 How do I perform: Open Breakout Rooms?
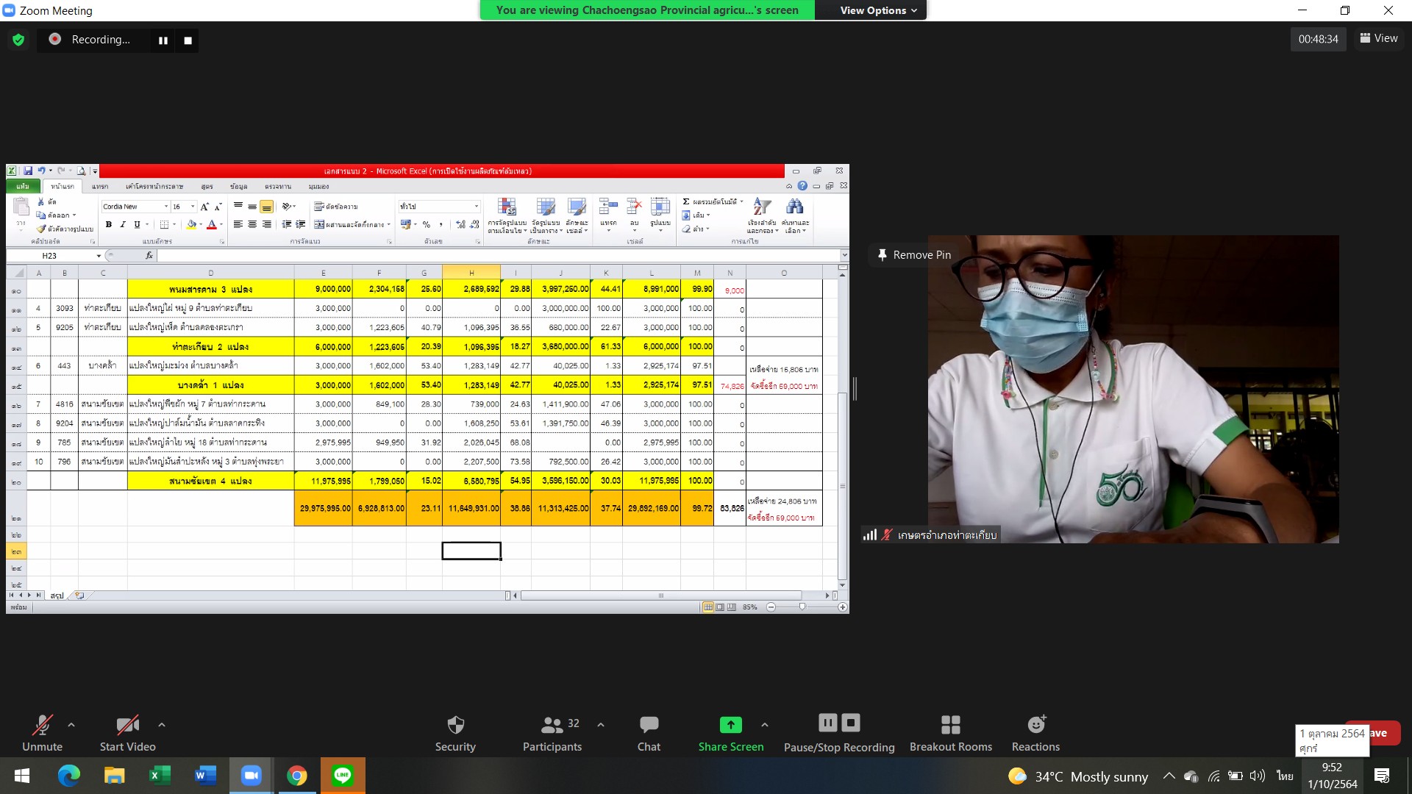[950, 732]
